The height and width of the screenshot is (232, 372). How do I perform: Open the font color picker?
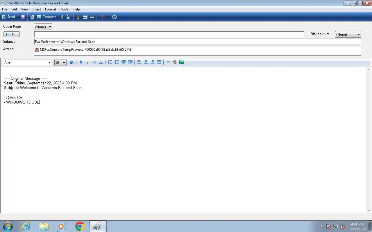pos(101,62)
